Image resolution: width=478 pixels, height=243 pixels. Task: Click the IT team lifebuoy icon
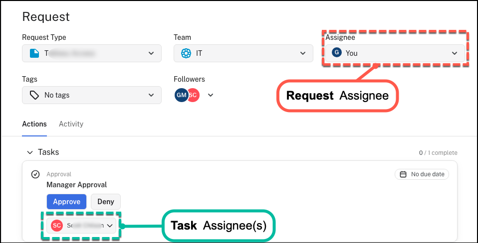pyautogui.click(x=186, y=53)
